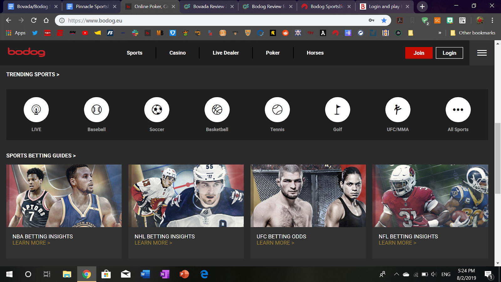Go to the browser home page
This screenshot has width=501, height=282.
pos(46,20)
